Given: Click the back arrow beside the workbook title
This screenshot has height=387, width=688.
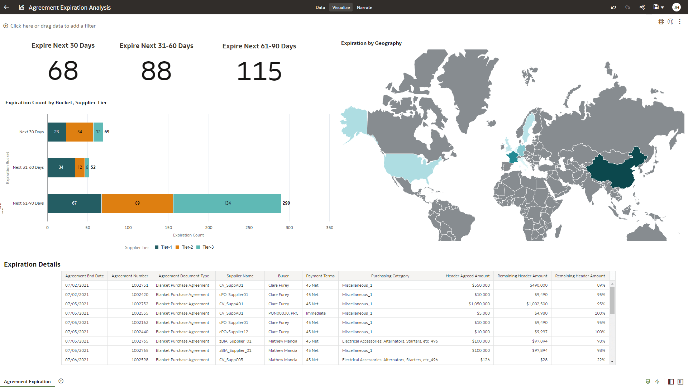Looking at the screenshot, I should [x=6, y=7].
